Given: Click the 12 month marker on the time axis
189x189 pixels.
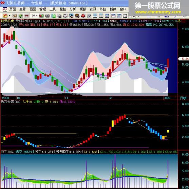Looking at the screenshot, I should tap(110, 98).
